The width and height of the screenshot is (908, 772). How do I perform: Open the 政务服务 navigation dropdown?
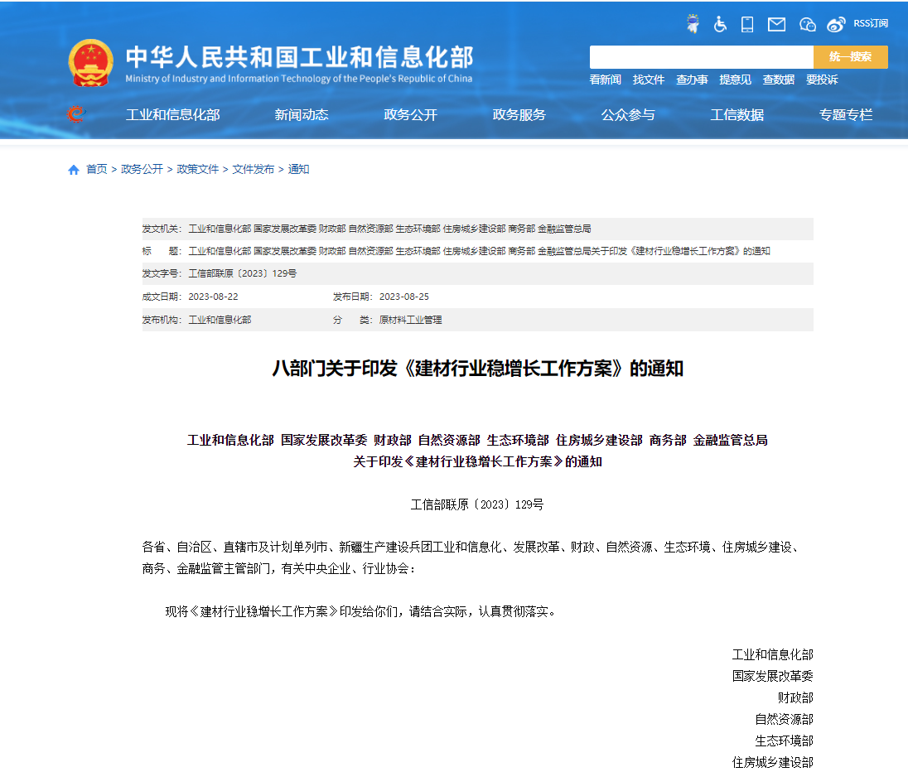tap(519, 115)
